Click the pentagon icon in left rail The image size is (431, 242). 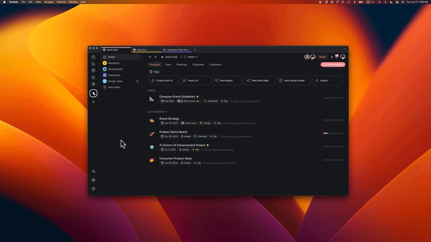coord(94,77)
